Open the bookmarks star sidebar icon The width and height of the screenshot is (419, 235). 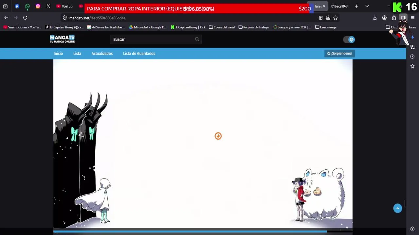(412, 66)
